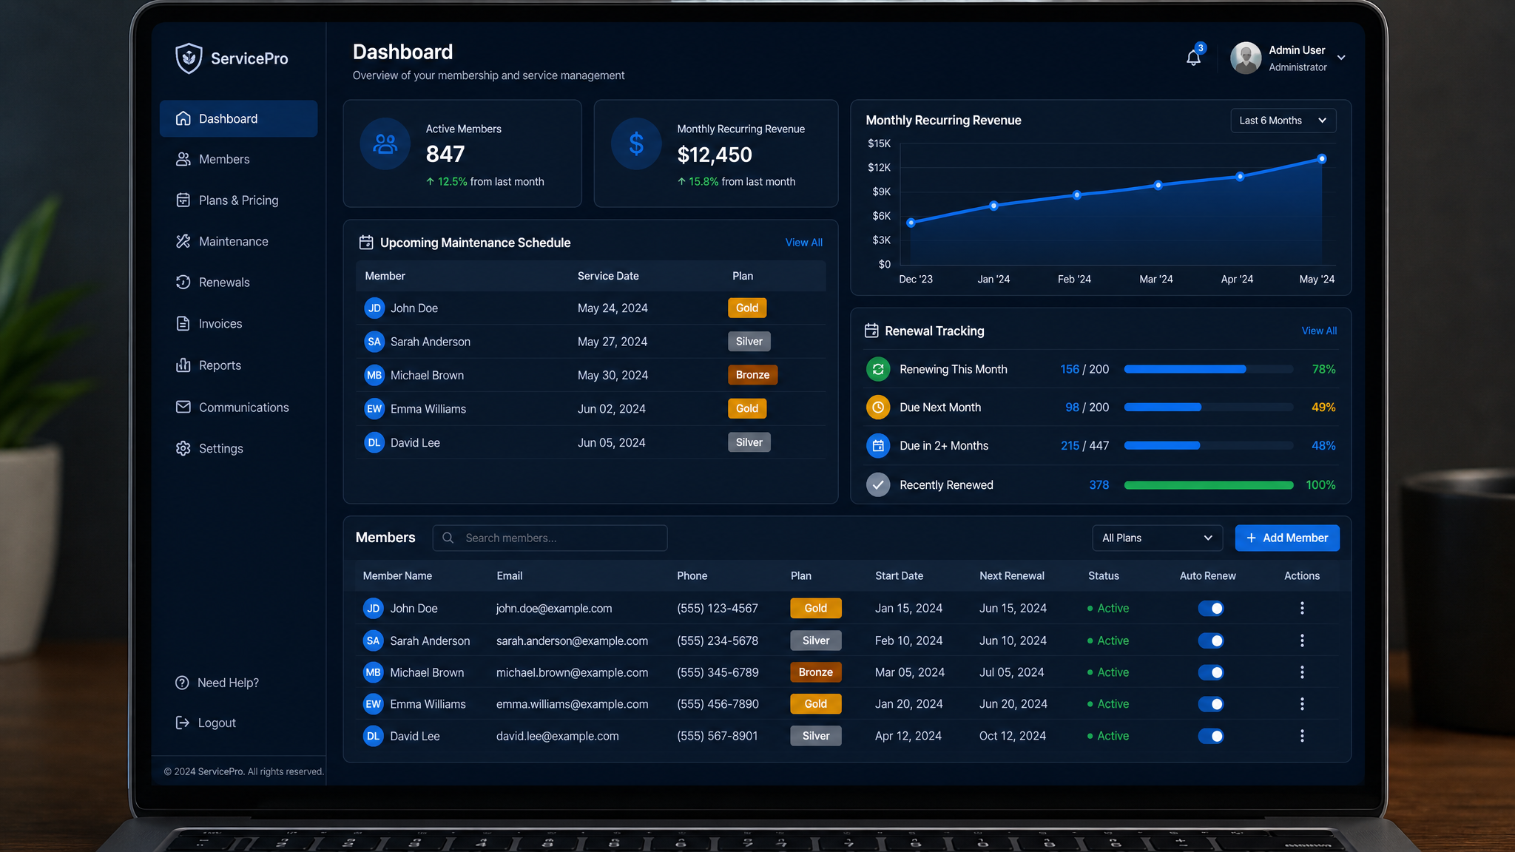Open Plans & Pricing page

(x=238, y=200)
